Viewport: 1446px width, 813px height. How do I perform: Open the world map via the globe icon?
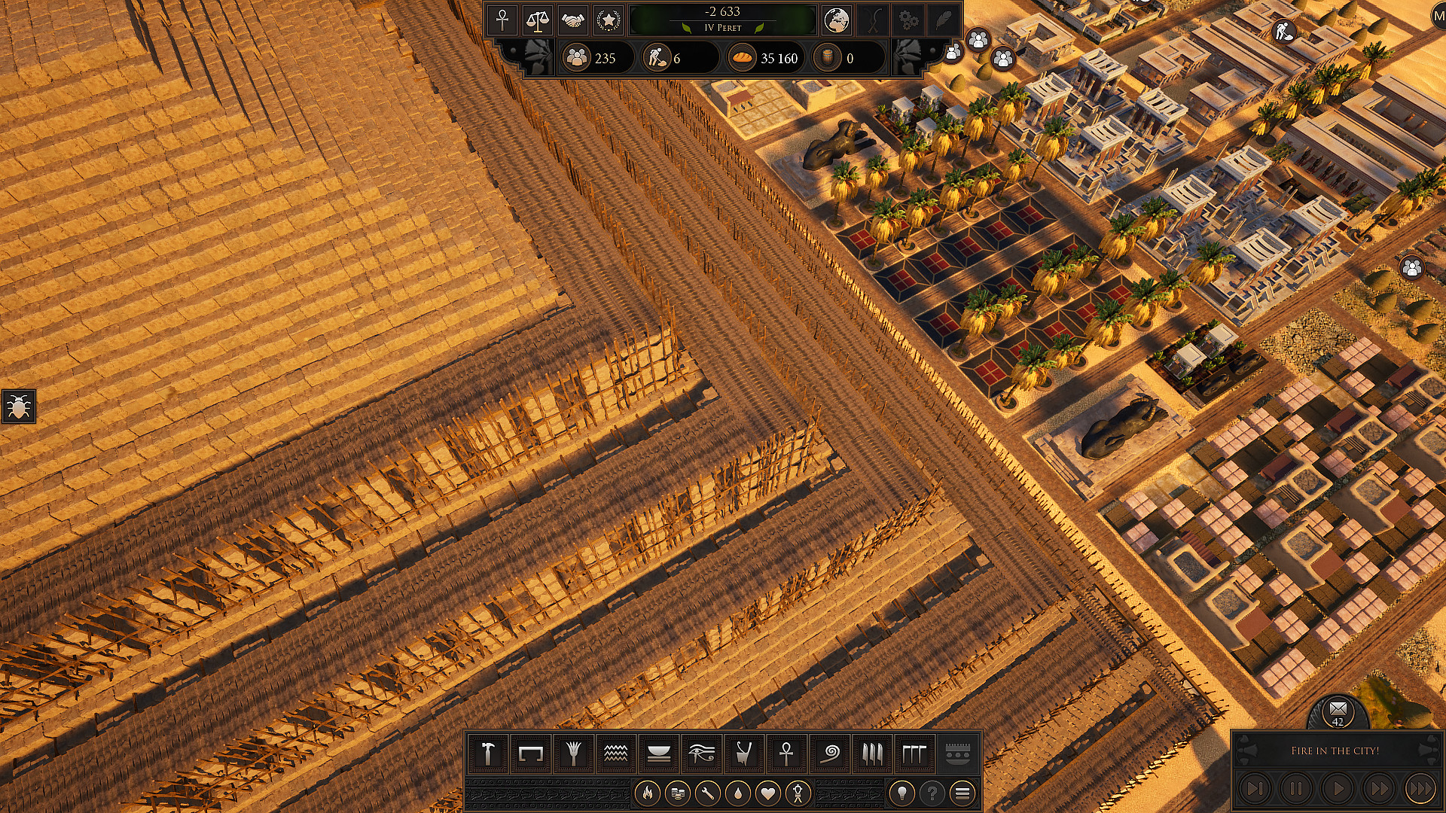836,21
